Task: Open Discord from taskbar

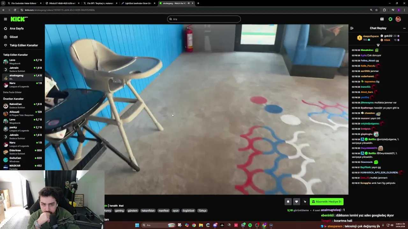Action: (x=215, y=225)
